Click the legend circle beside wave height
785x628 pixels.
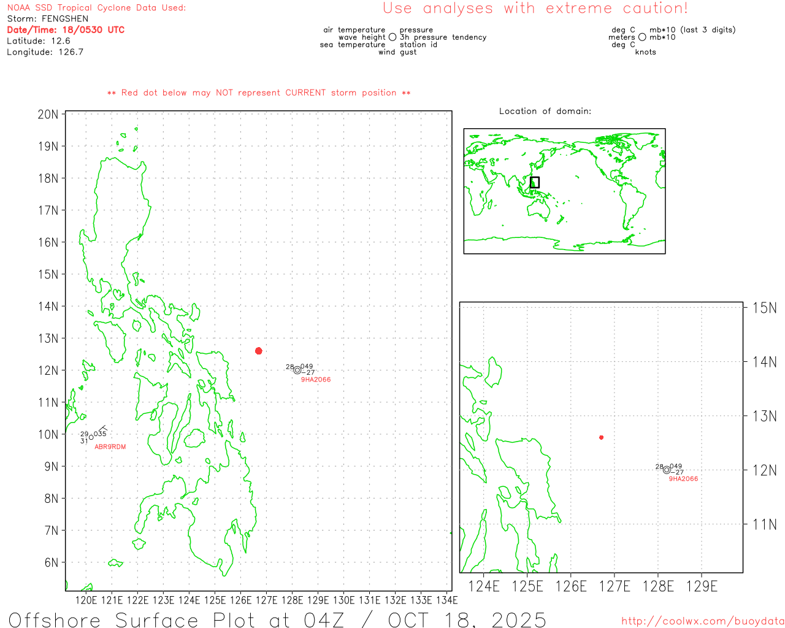click(392, 37)
